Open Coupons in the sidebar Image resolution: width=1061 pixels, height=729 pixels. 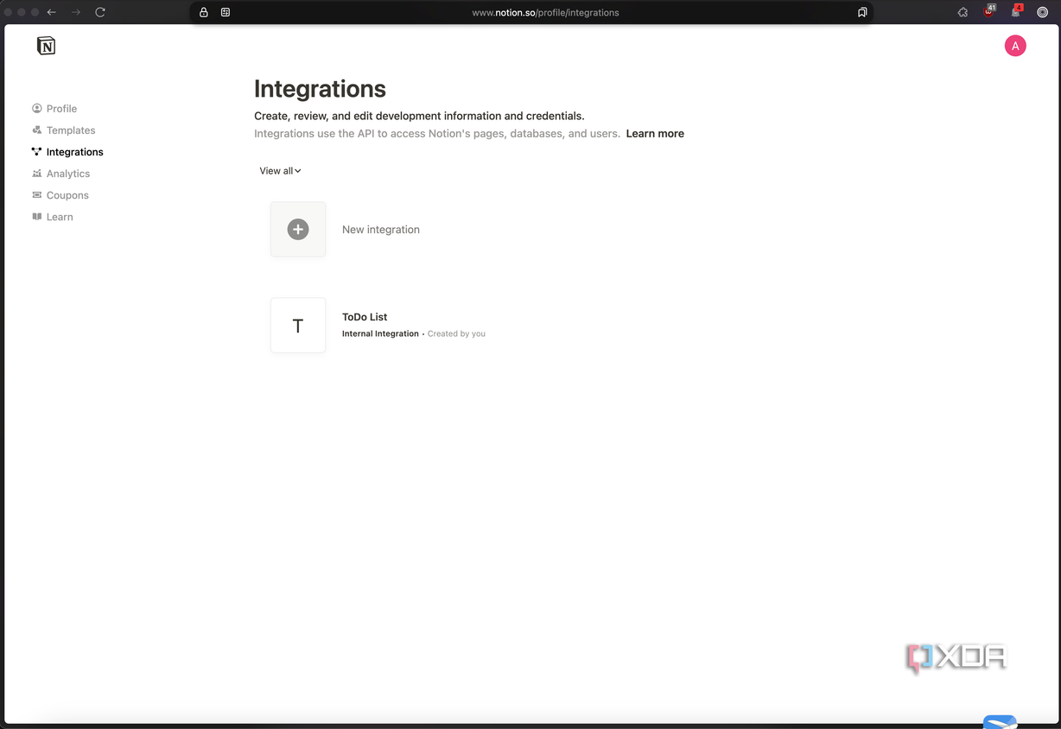point(60,195)
